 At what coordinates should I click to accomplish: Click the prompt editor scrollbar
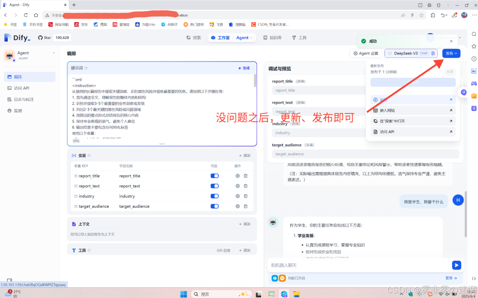click(255, 81)
